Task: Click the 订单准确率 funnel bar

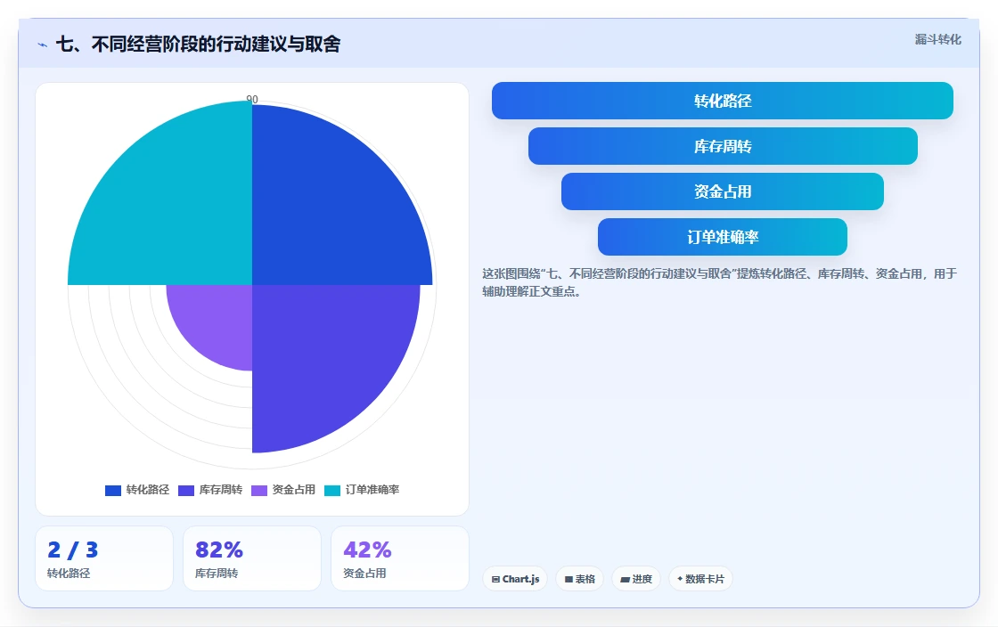Action: click(x=723, y=237)
